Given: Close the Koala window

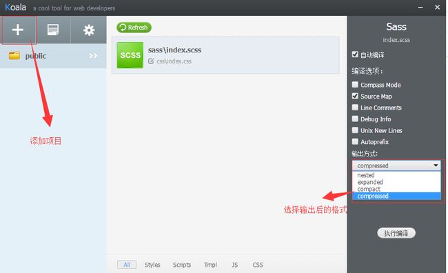Looking at the screenshot, I should click(437, 8).
